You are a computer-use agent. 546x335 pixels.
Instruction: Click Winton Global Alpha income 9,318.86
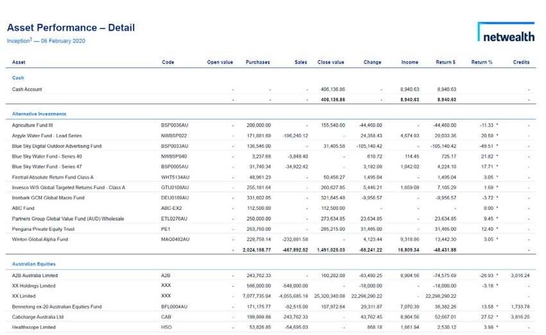tap(410, 239)
